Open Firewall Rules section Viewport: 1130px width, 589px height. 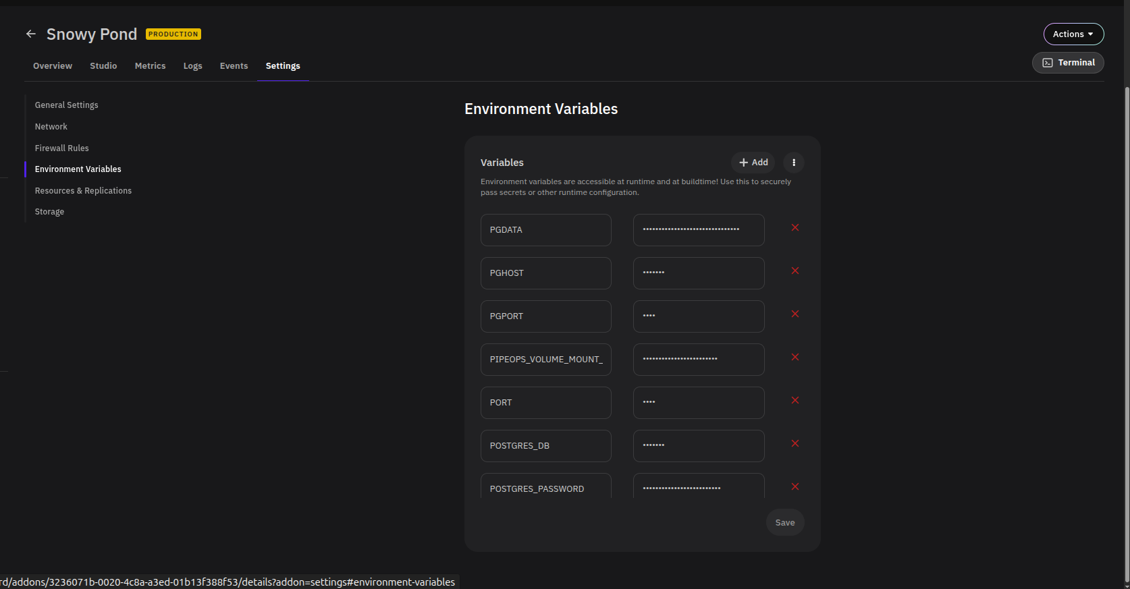[62, 148]
